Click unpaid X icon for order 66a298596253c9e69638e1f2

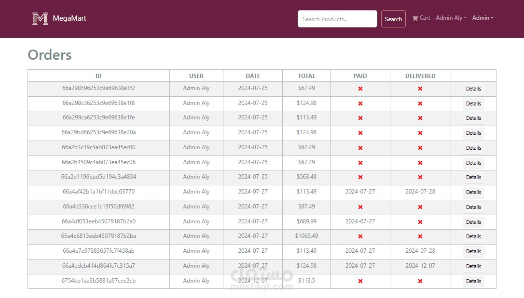pos(360,89)
